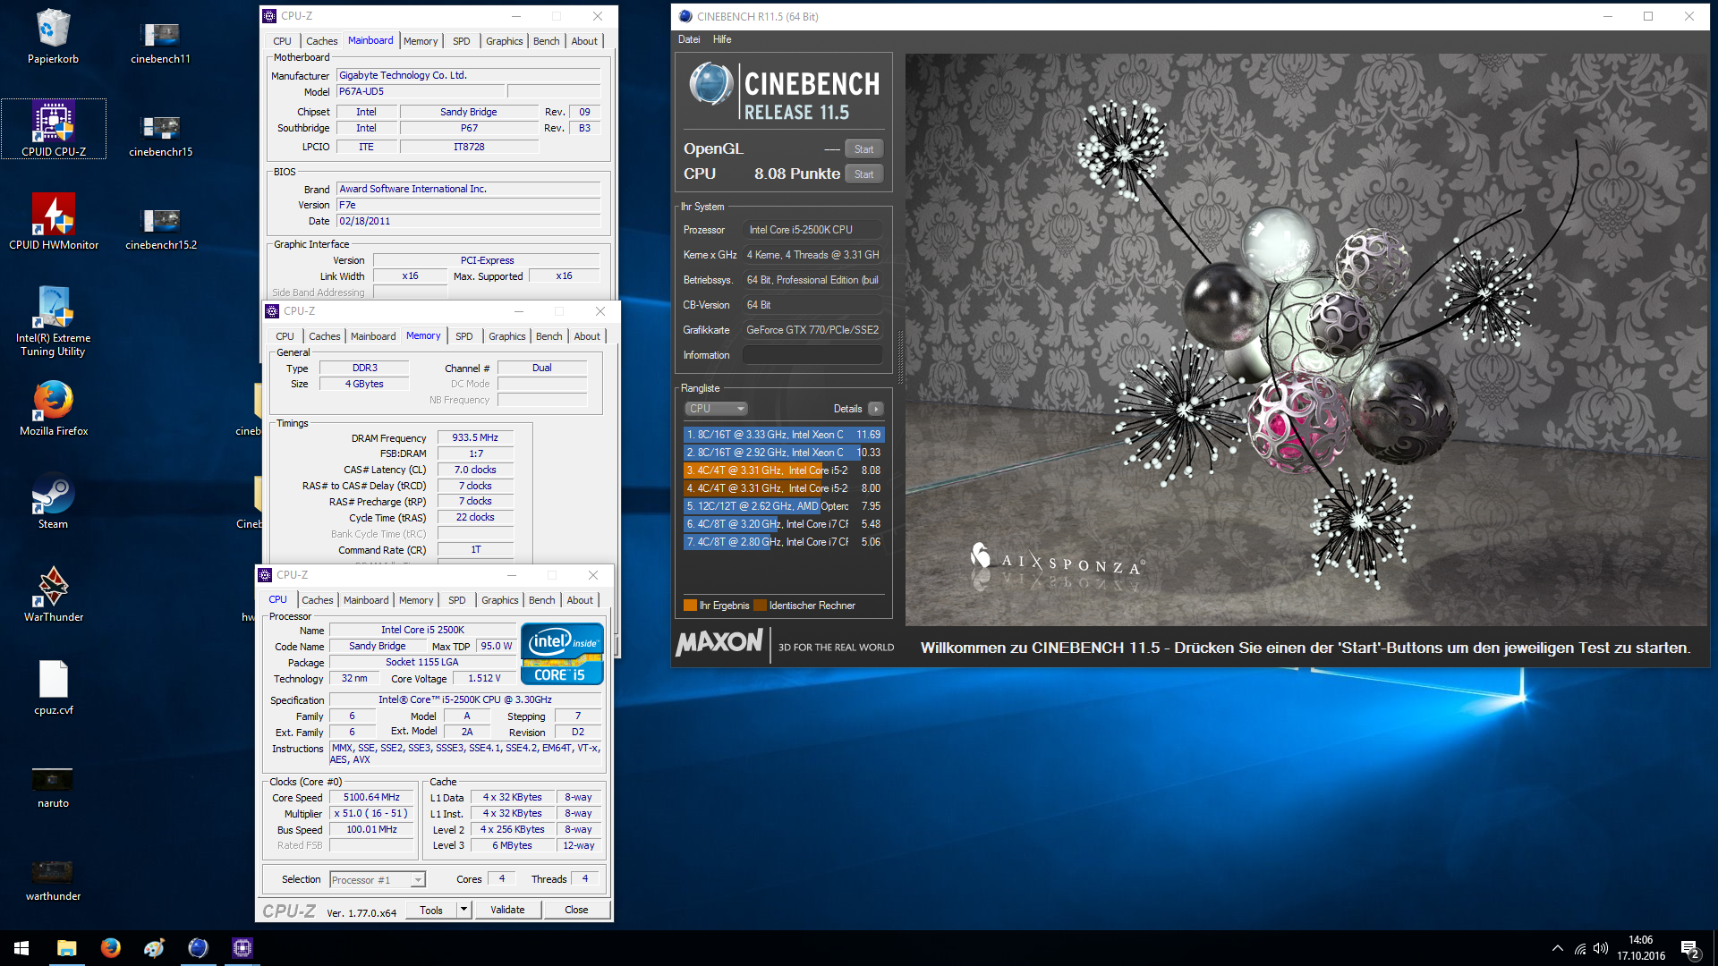Open SPD tab in Memory CPU-Z window
This screenshot has width=1718, height=966.
point(464,336)
